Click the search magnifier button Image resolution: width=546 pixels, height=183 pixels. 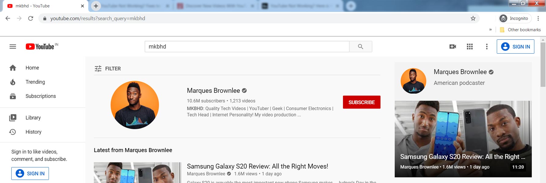tap(360, 47)
